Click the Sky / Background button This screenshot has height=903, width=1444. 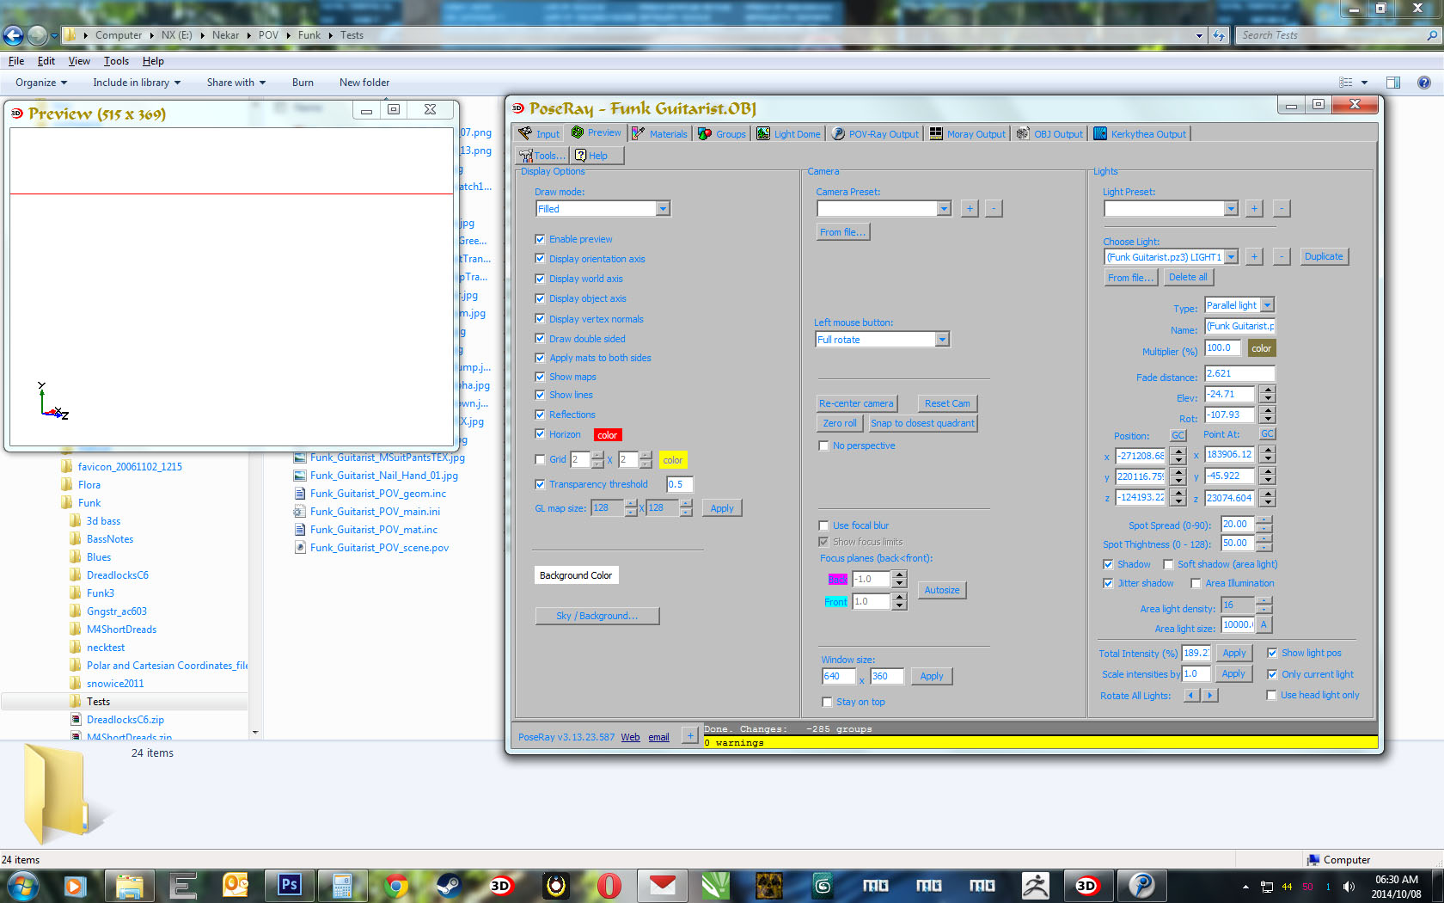(597, 616)
